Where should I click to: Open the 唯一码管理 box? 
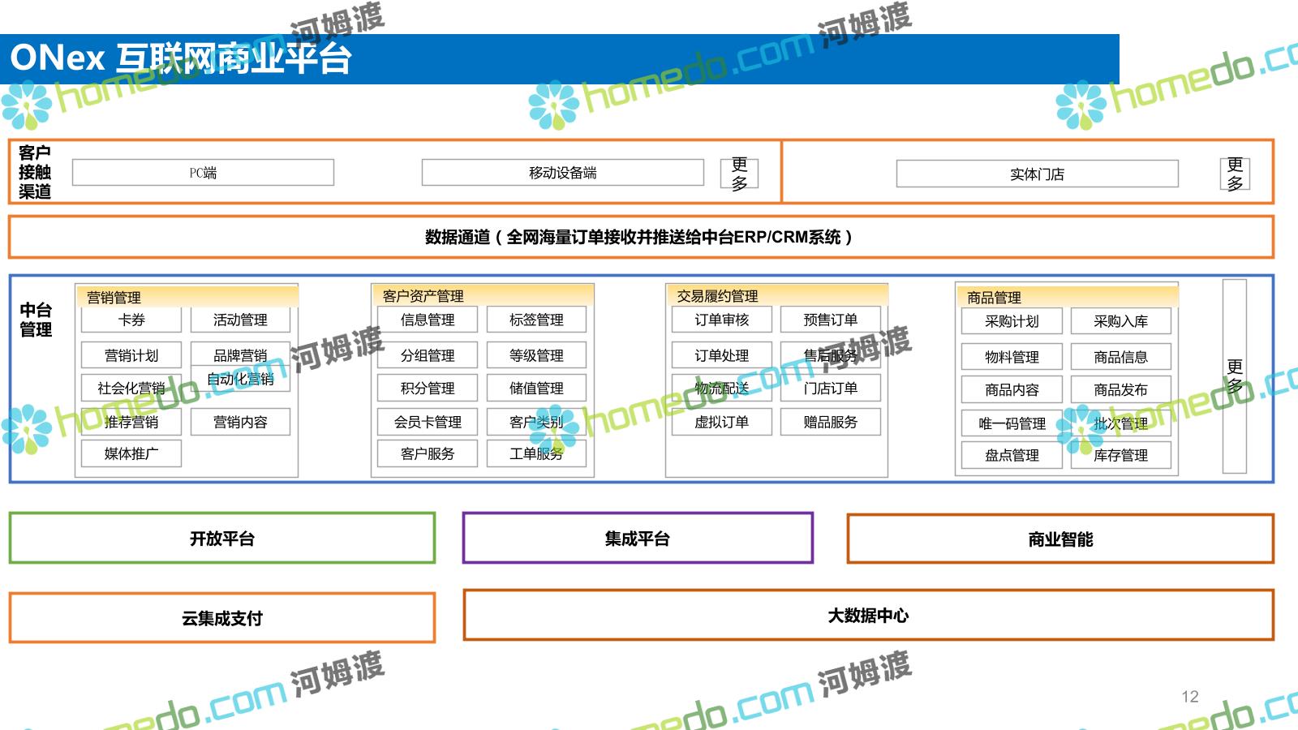[x=1012, y=423]
